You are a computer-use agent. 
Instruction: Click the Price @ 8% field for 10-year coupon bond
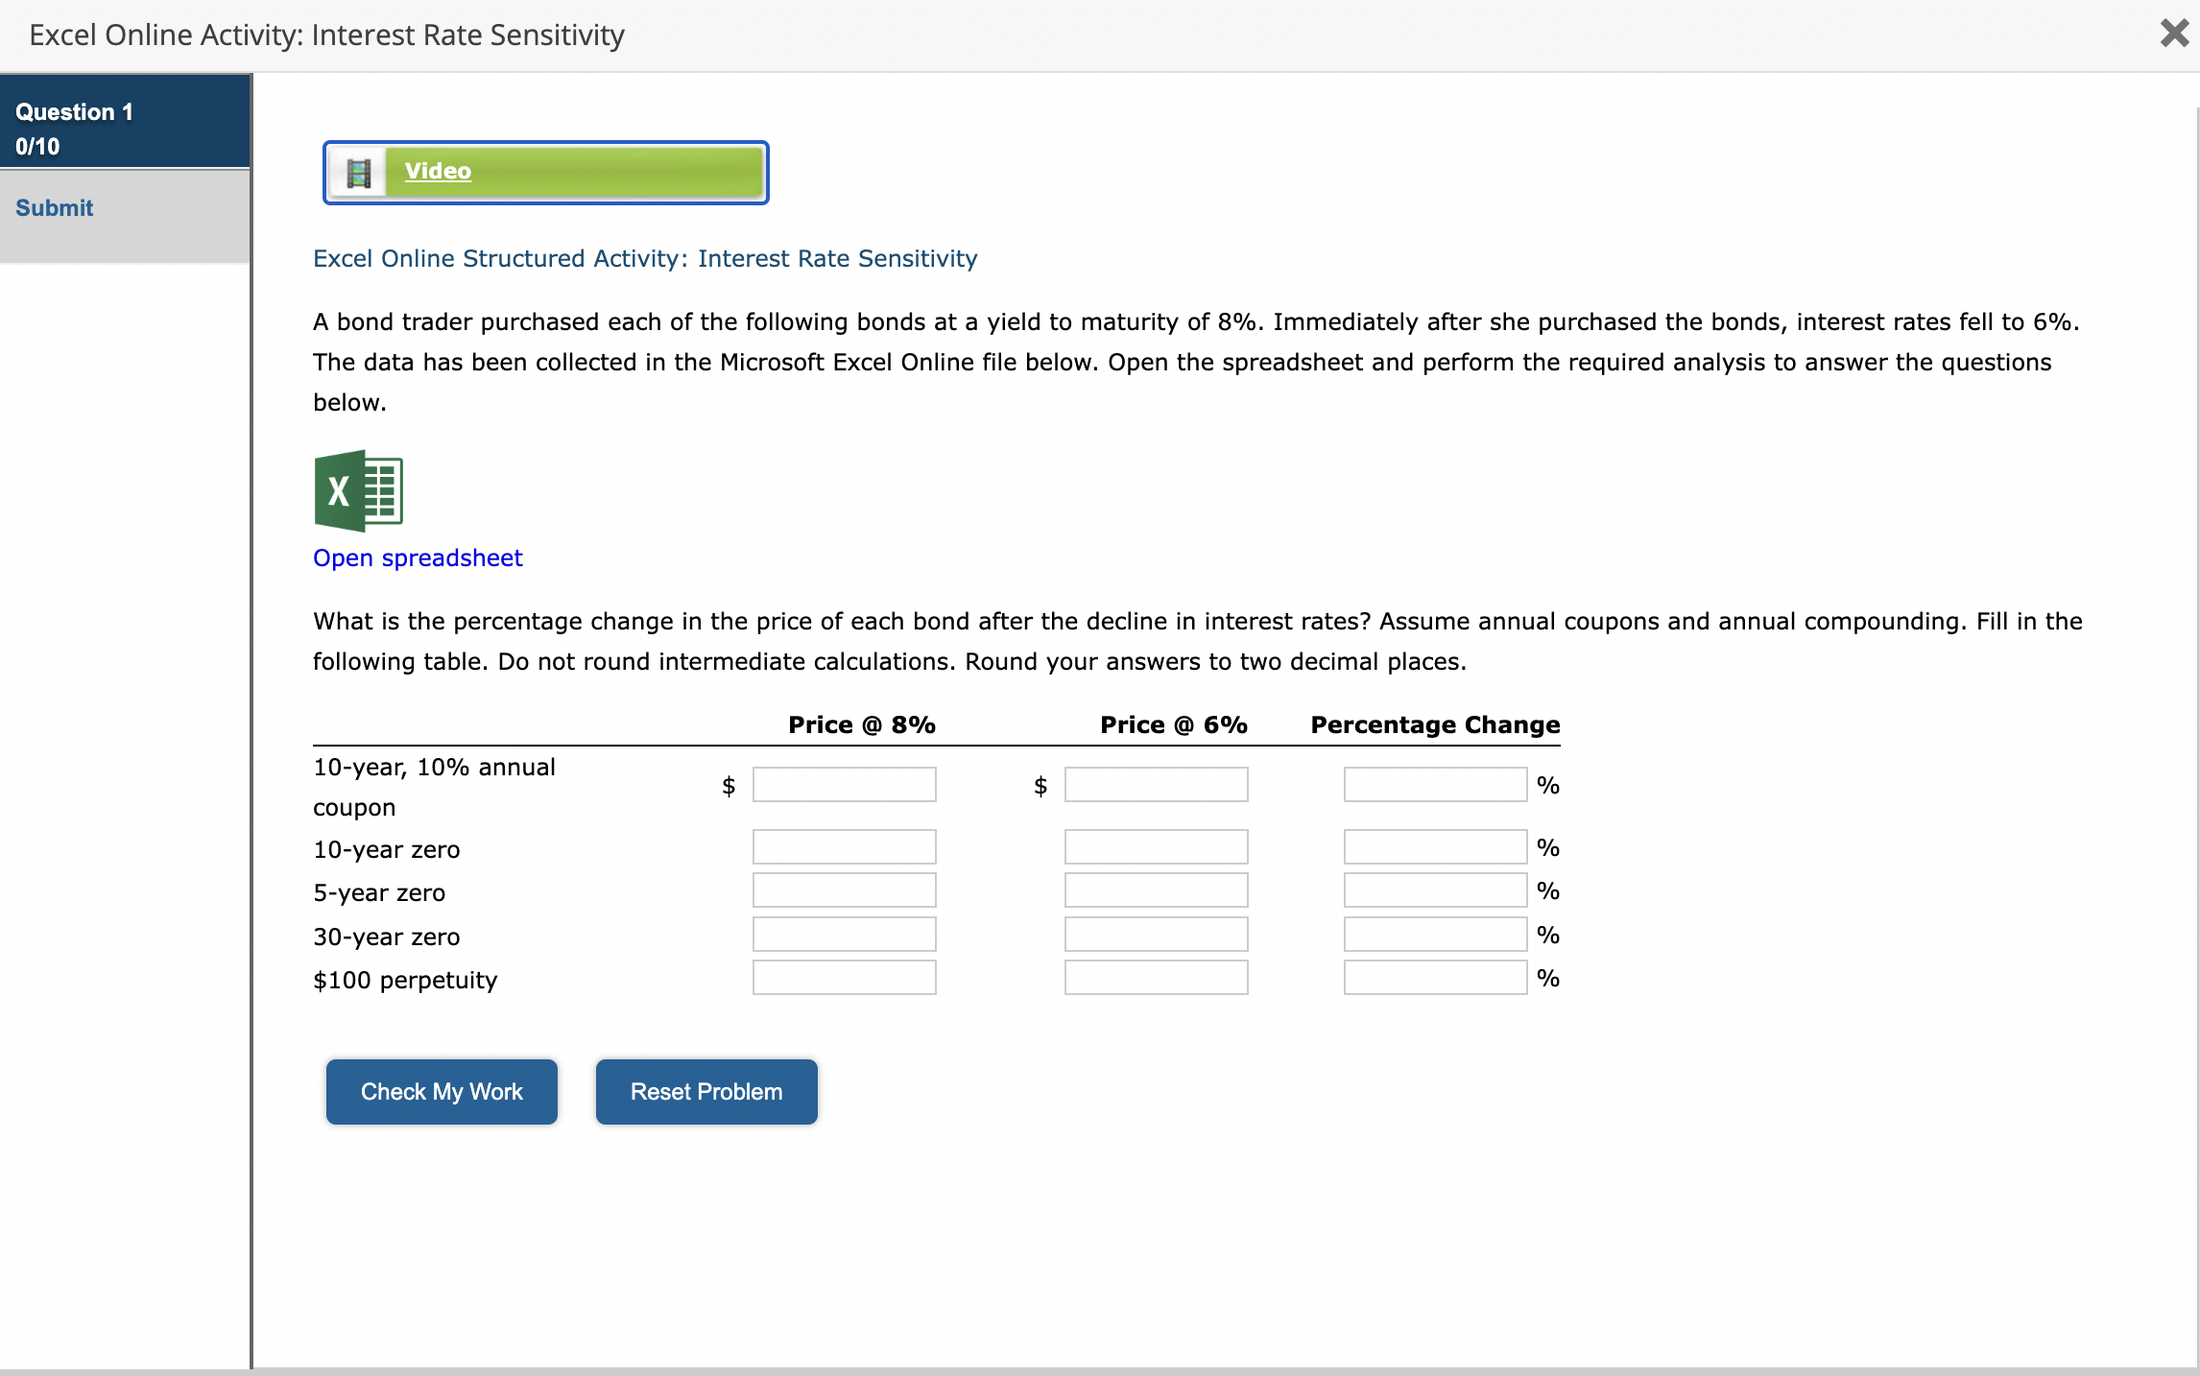click(x=844, y=784)
